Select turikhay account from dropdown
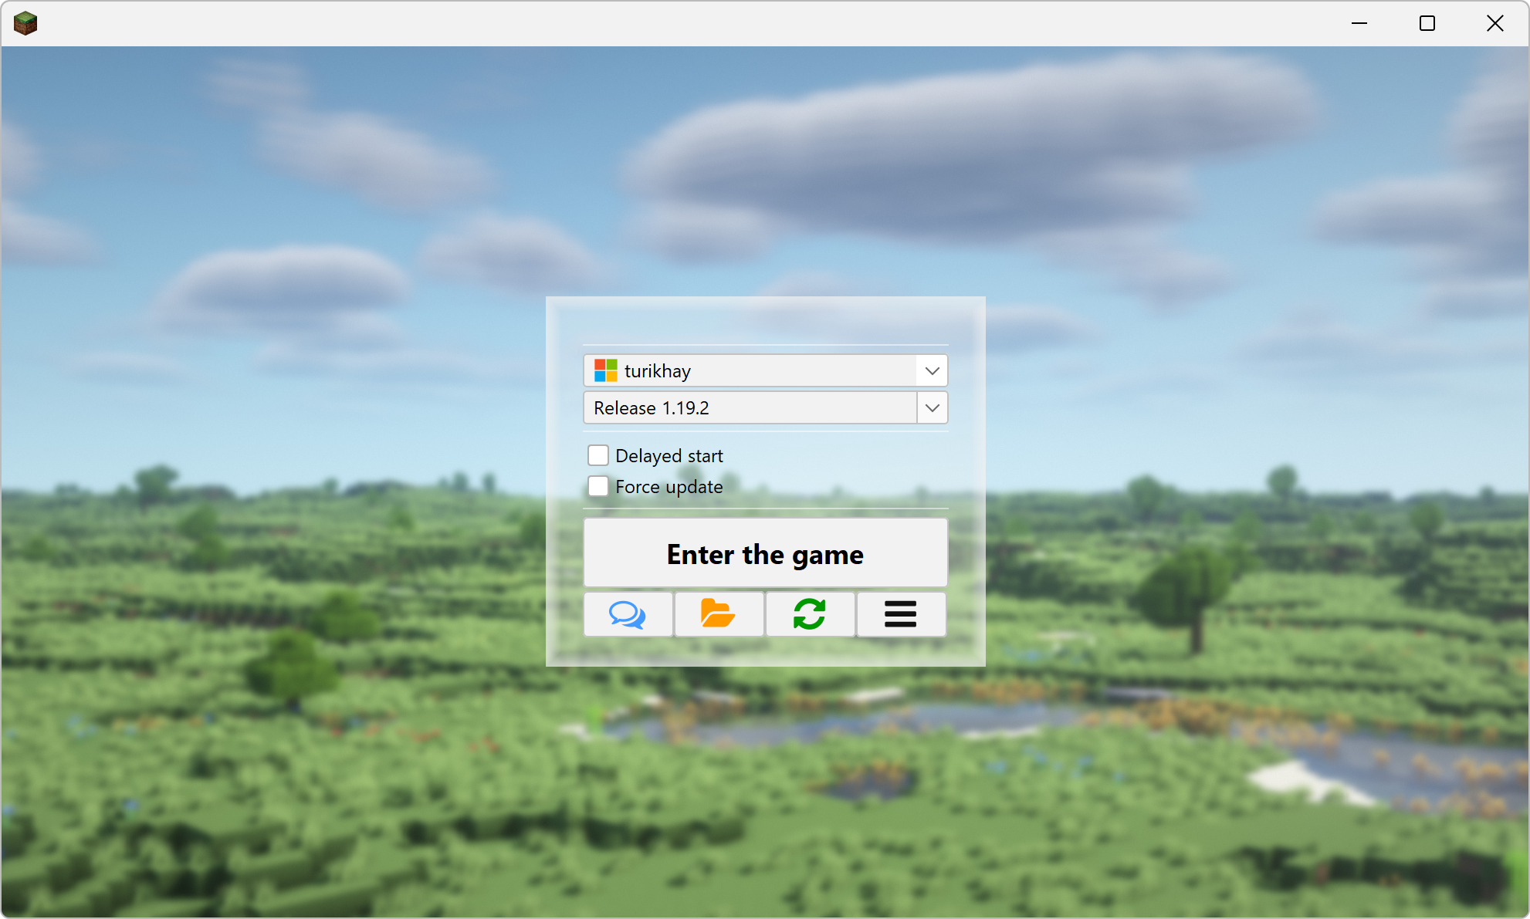 [x=765, y=370]
